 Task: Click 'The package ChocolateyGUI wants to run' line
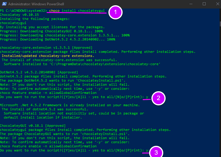[65, 134]
